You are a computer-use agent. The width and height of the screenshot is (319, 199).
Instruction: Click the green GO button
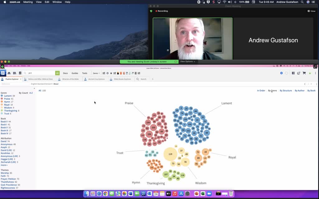point(57,73)
